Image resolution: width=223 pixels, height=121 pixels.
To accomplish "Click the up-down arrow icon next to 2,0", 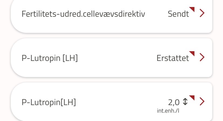I will [185, 102].
